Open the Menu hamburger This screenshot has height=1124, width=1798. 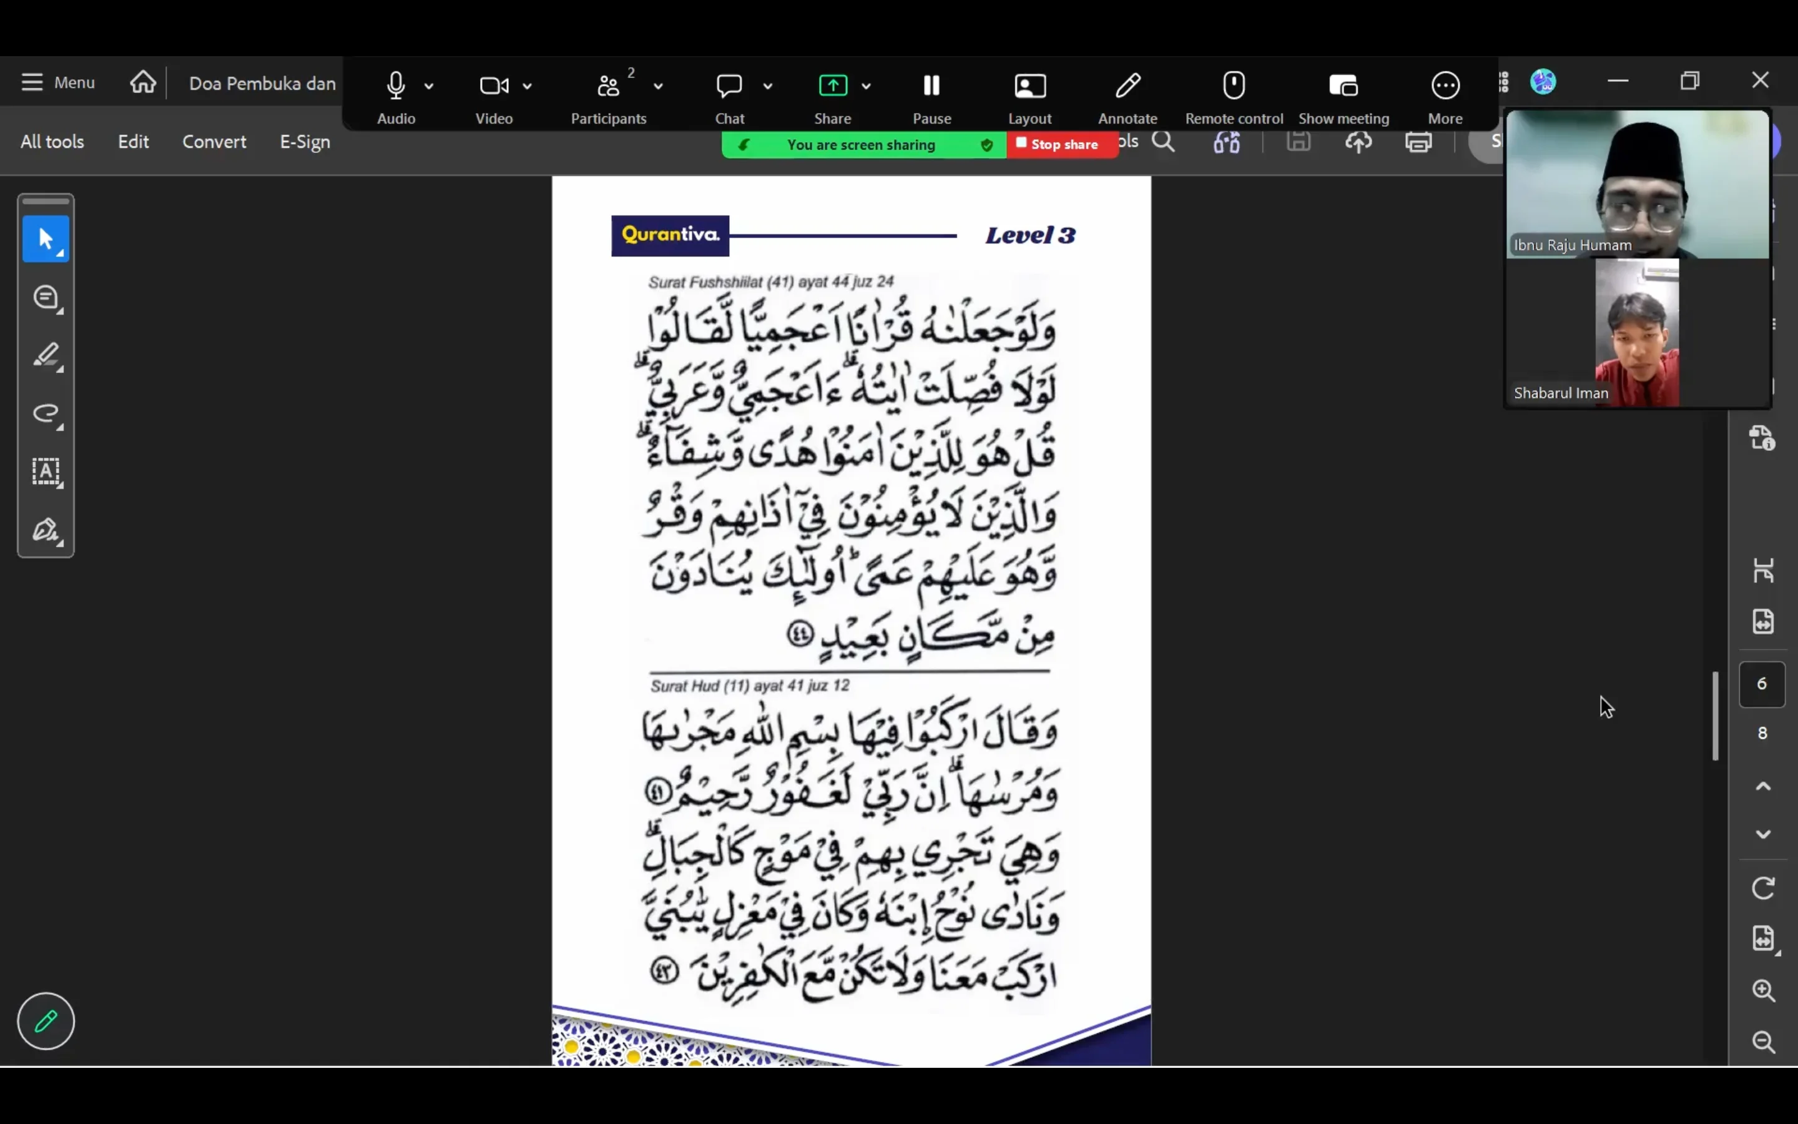click(58, 82)
